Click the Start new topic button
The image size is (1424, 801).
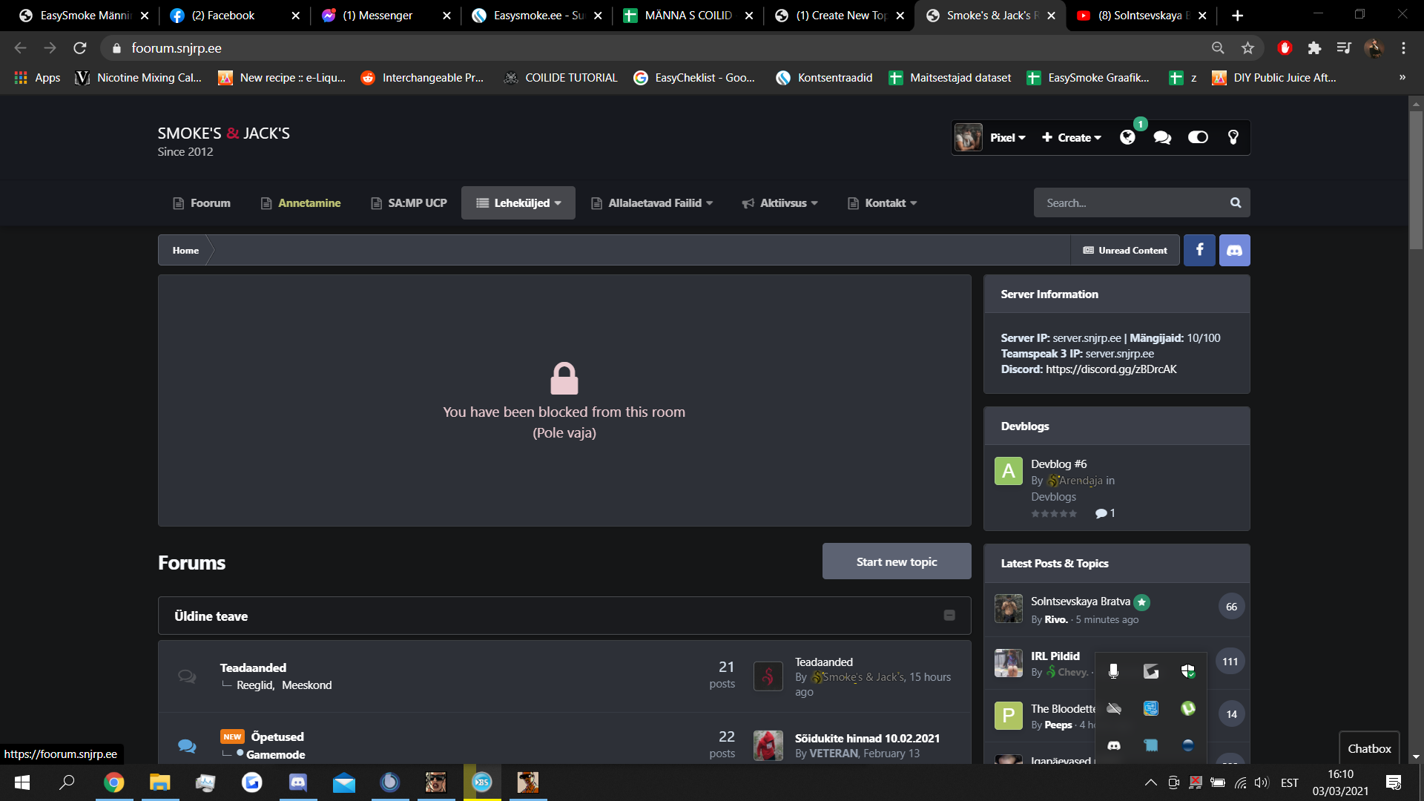click(x=896, y=561)
